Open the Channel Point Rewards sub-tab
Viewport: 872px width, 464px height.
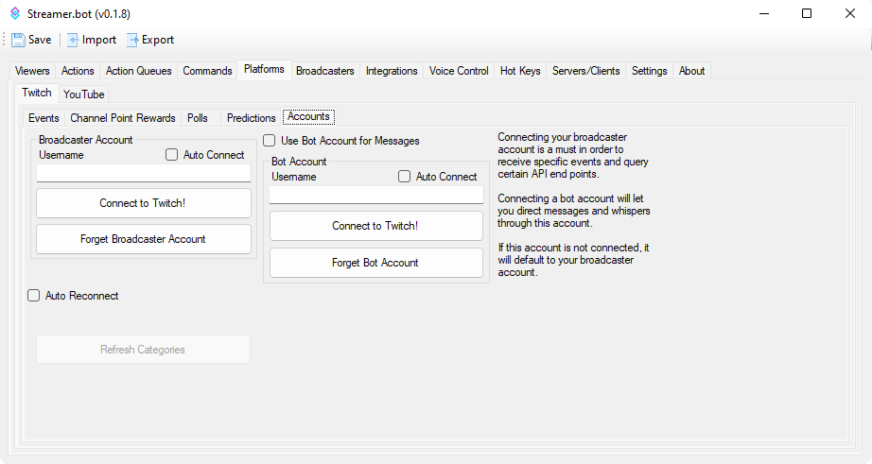click(x=122, y=118)
